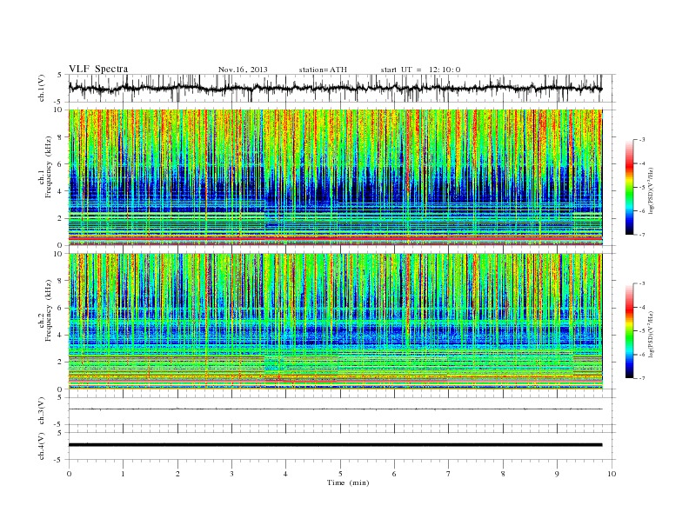The width and height of the screenshot is (689, 532).
Task: Click the "8" tick label on the time axis
Action: coord(503,474)
